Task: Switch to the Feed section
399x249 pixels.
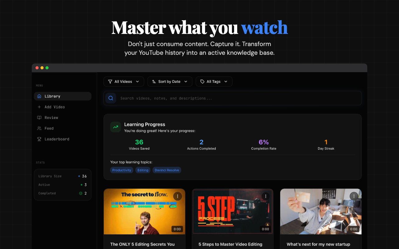Action: 49,128
